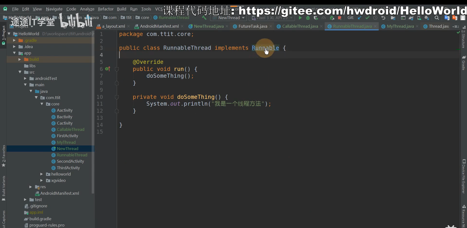This screenshot has height=228, width=467.
Task: Click the Make Project hammer icon
Action: point(204,17)
